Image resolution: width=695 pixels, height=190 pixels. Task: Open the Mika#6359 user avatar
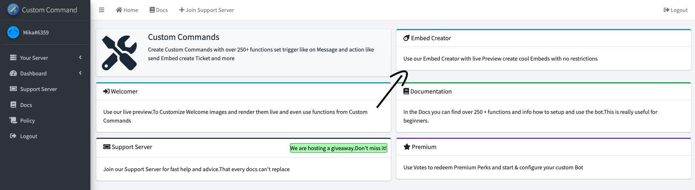[13, 32]
